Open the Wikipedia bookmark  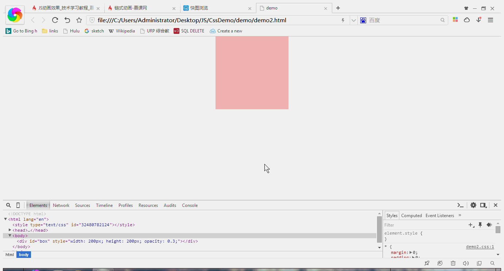[122, 31]
